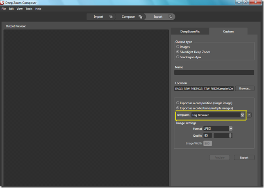Viewport: 264px width, 188px height.
Task: Switch to the Compose workspace
Action: pos(130,16)
